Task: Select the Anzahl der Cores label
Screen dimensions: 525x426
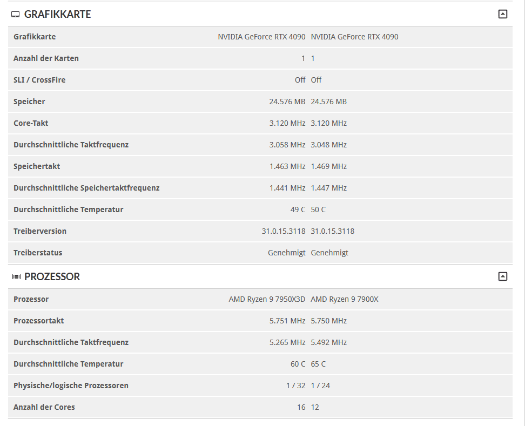Action: coord(44,407)
